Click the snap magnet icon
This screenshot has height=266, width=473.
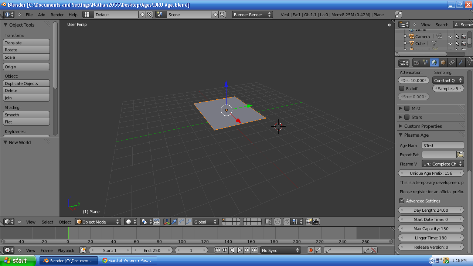click(x=286, y=222)
